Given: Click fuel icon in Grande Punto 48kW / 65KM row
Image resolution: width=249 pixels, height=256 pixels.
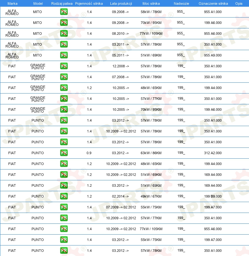Looking at the screenshot, I should coord(64,88).
